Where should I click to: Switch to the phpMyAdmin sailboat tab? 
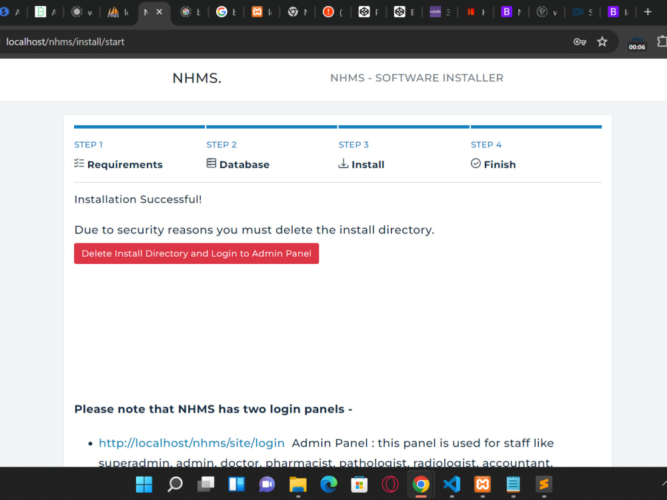tap(113, 12)
